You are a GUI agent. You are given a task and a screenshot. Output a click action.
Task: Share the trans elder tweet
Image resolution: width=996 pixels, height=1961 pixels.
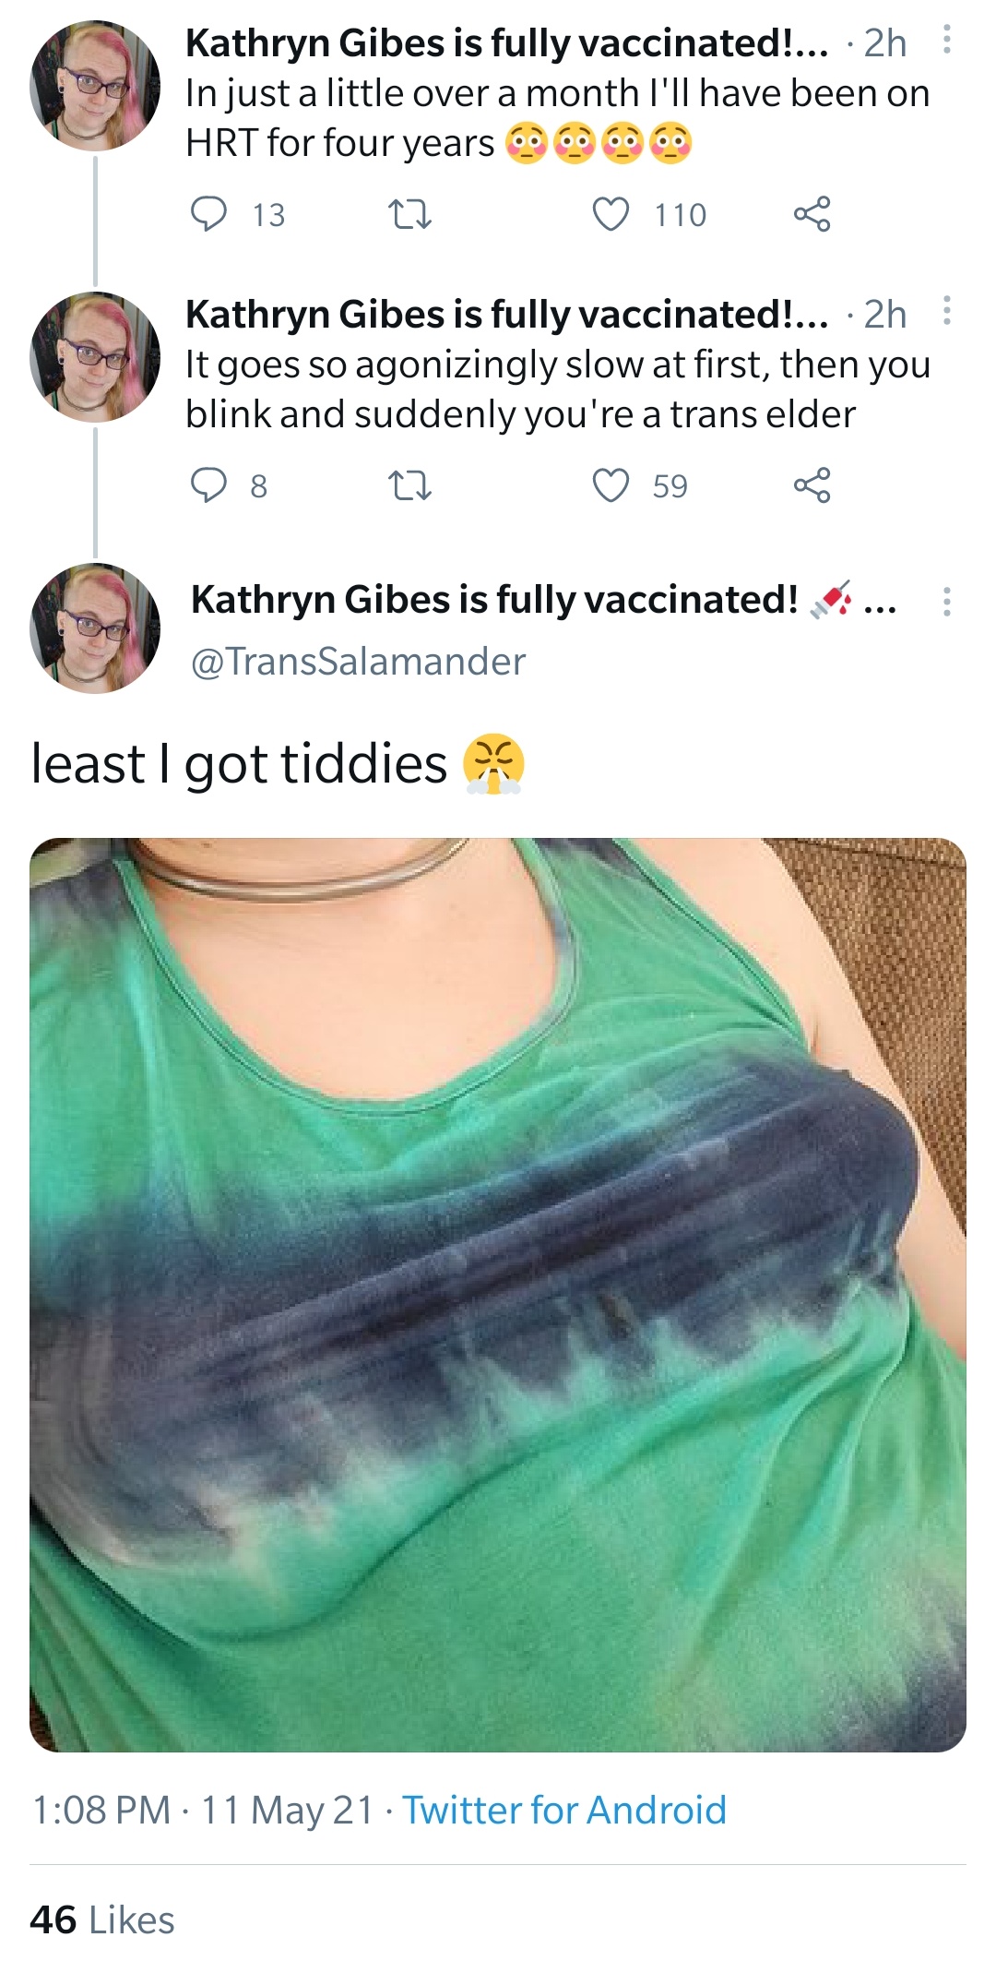(812, 484)
